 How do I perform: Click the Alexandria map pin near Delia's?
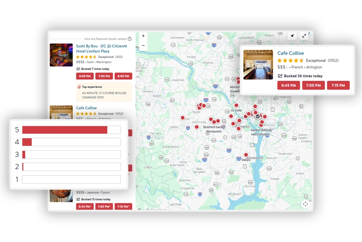(246, 155)
